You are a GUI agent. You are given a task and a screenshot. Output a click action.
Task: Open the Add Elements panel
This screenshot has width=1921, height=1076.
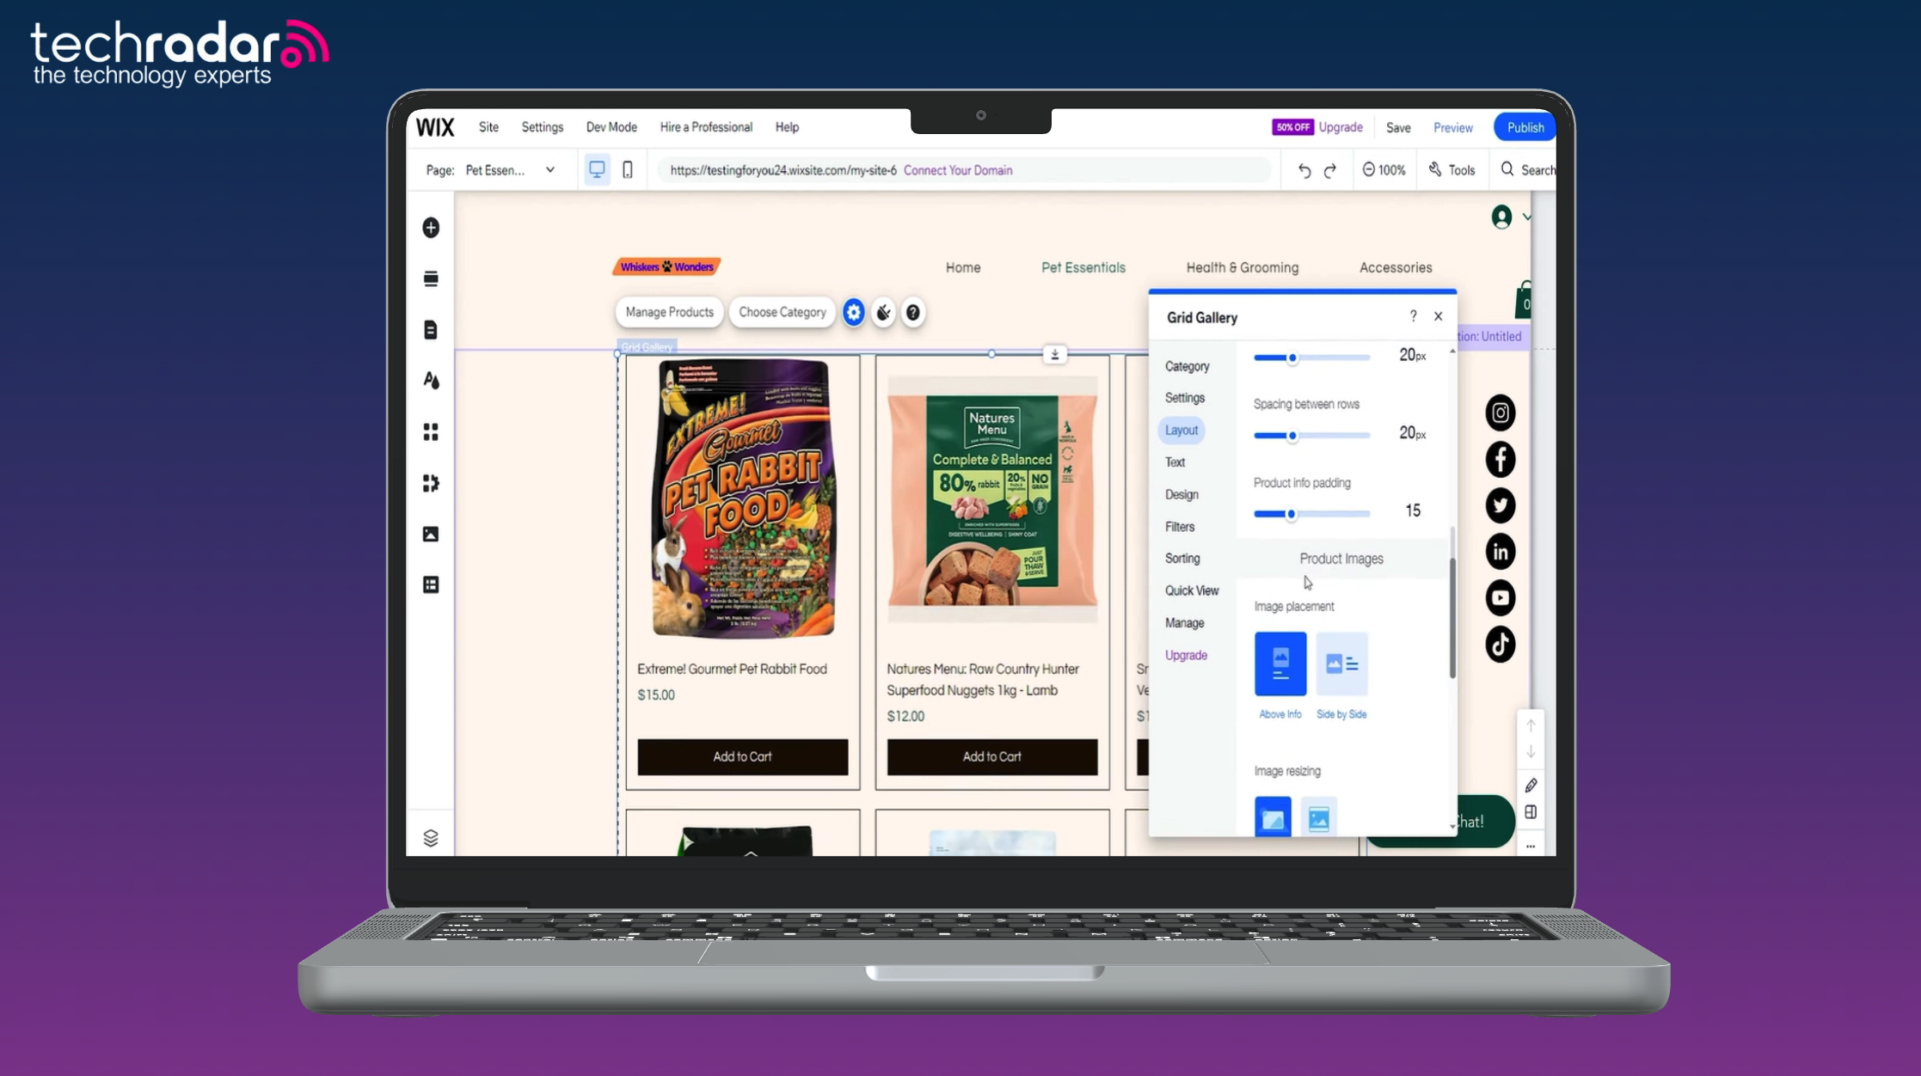point(431,227)
